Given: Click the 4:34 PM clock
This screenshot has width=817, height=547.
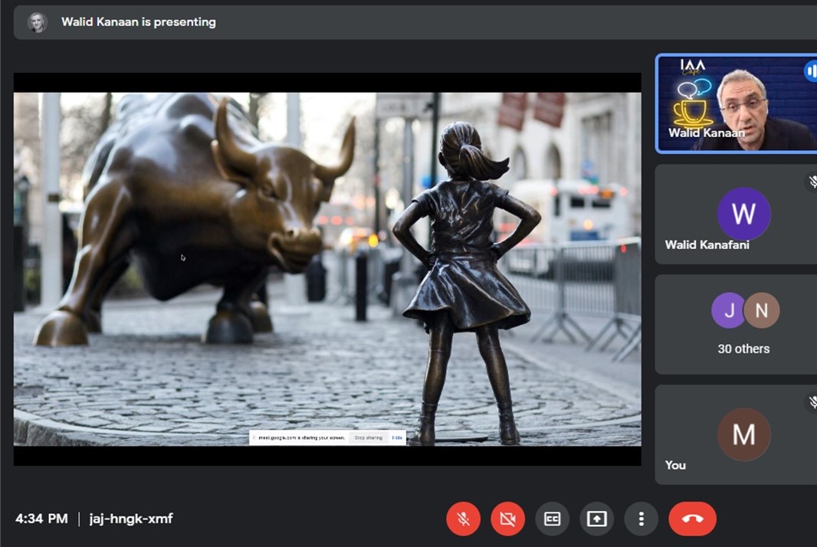Looking at the screenshot, I should click(x=41, y=519).
